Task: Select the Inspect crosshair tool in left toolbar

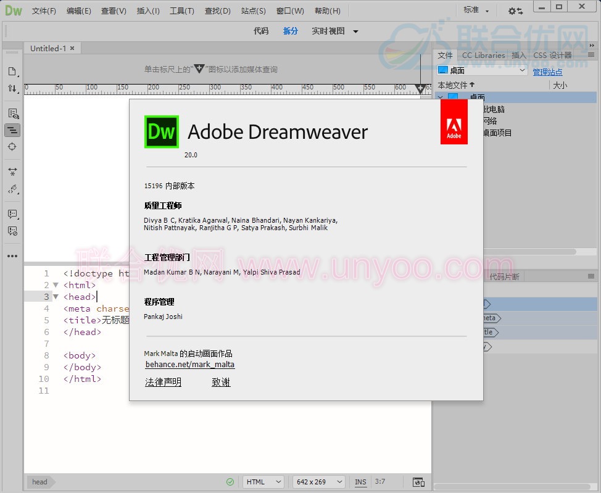Action: pos(12,146)
